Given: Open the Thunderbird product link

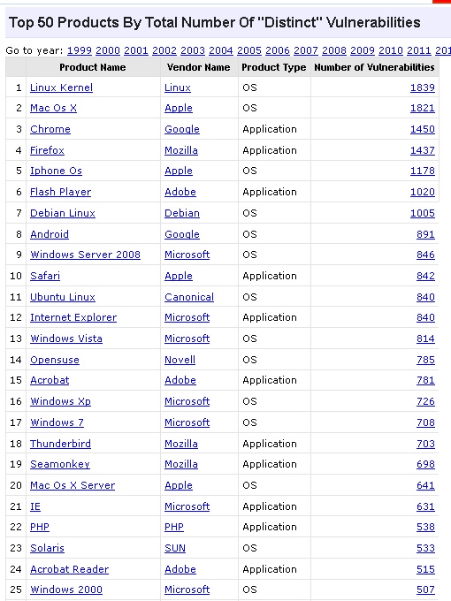Looking at the screenshot, I should [x=60, y=444].
